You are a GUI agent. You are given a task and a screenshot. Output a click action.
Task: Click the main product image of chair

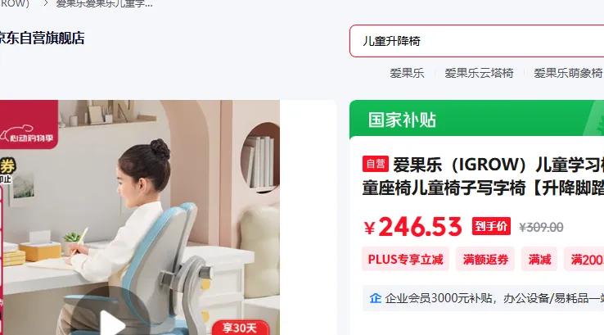tap(140, 217)
